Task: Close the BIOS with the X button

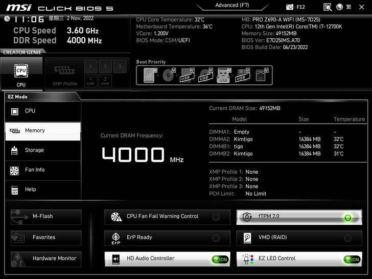Action: pos(362,7)
